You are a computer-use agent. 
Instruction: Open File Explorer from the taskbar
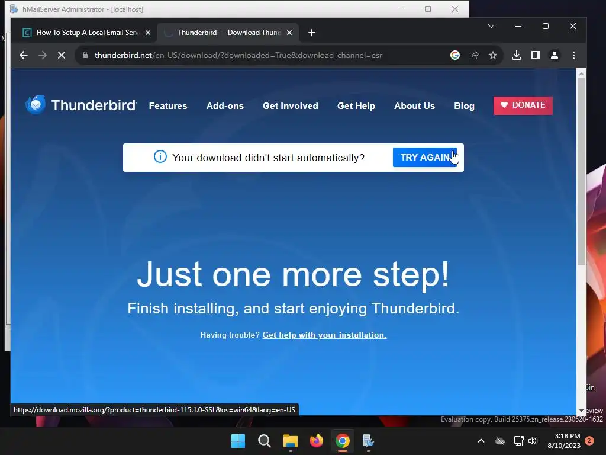(x=290, y=441)
